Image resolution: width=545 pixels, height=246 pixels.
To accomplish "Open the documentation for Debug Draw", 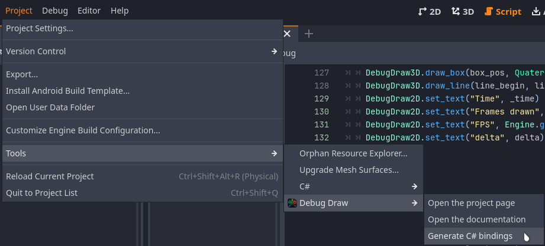I will coord(476,219).
